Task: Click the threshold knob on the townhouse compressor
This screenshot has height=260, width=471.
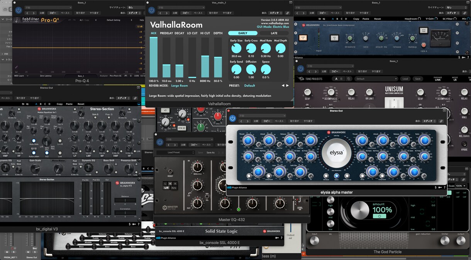Action: tap(350, 38)
